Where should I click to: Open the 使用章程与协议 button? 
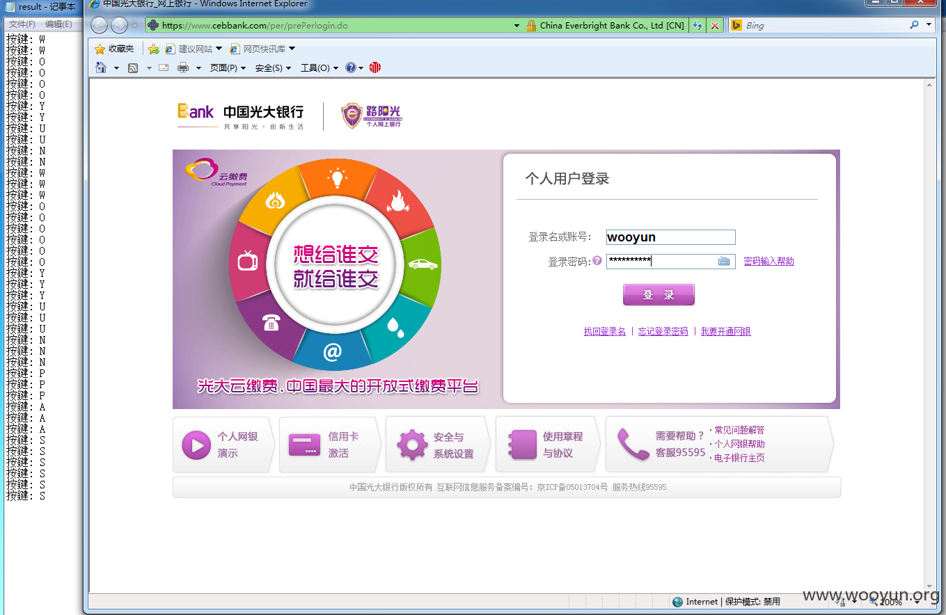[x=548, y=445]
